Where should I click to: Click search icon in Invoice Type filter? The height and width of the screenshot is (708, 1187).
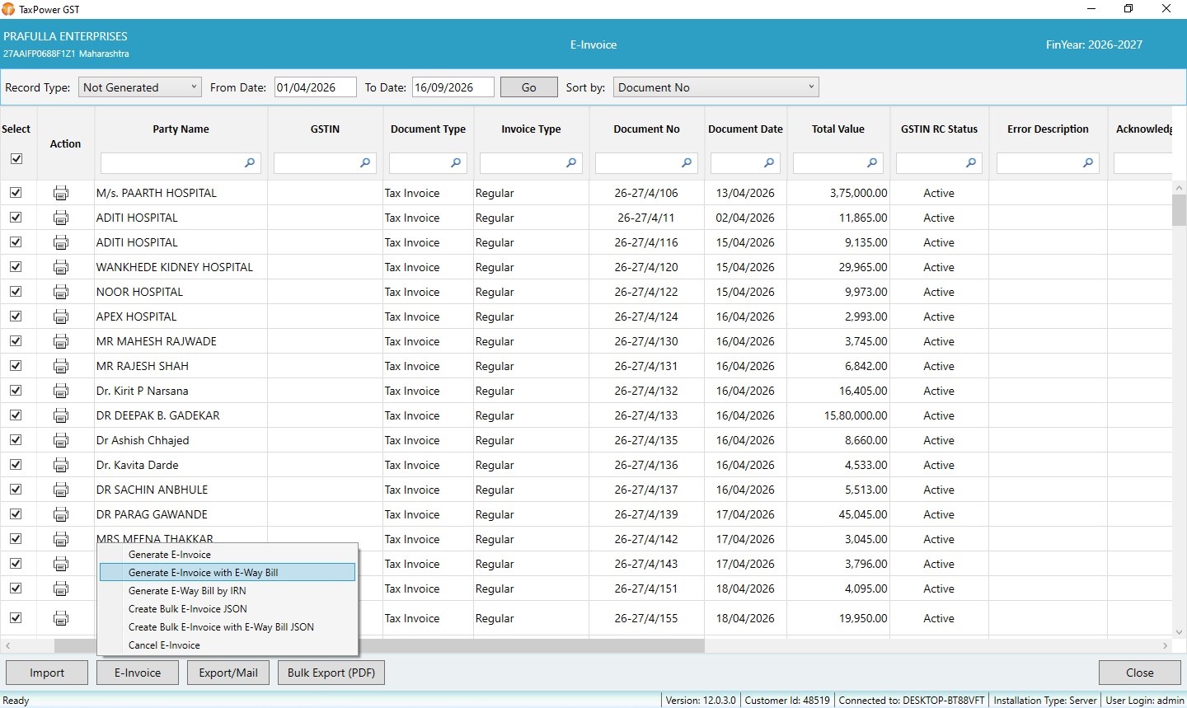[x=571, y=163]
